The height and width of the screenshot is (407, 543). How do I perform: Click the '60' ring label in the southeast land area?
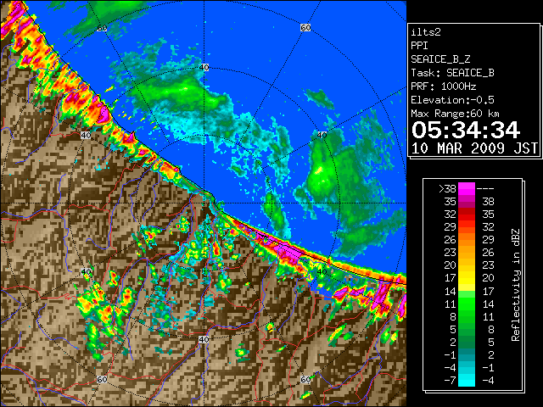tap(305, 379)
